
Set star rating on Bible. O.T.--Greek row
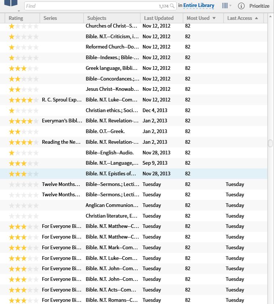[24, 132]
